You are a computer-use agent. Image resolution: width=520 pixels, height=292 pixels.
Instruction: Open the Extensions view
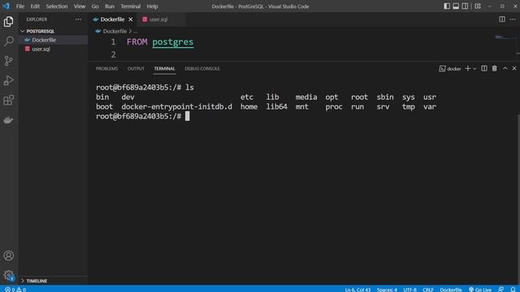(9, 100)
